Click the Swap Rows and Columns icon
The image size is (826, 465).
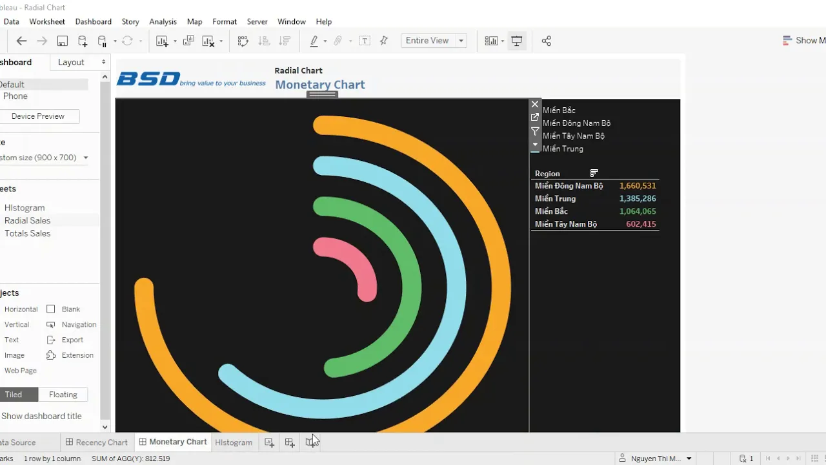[243, 41]
